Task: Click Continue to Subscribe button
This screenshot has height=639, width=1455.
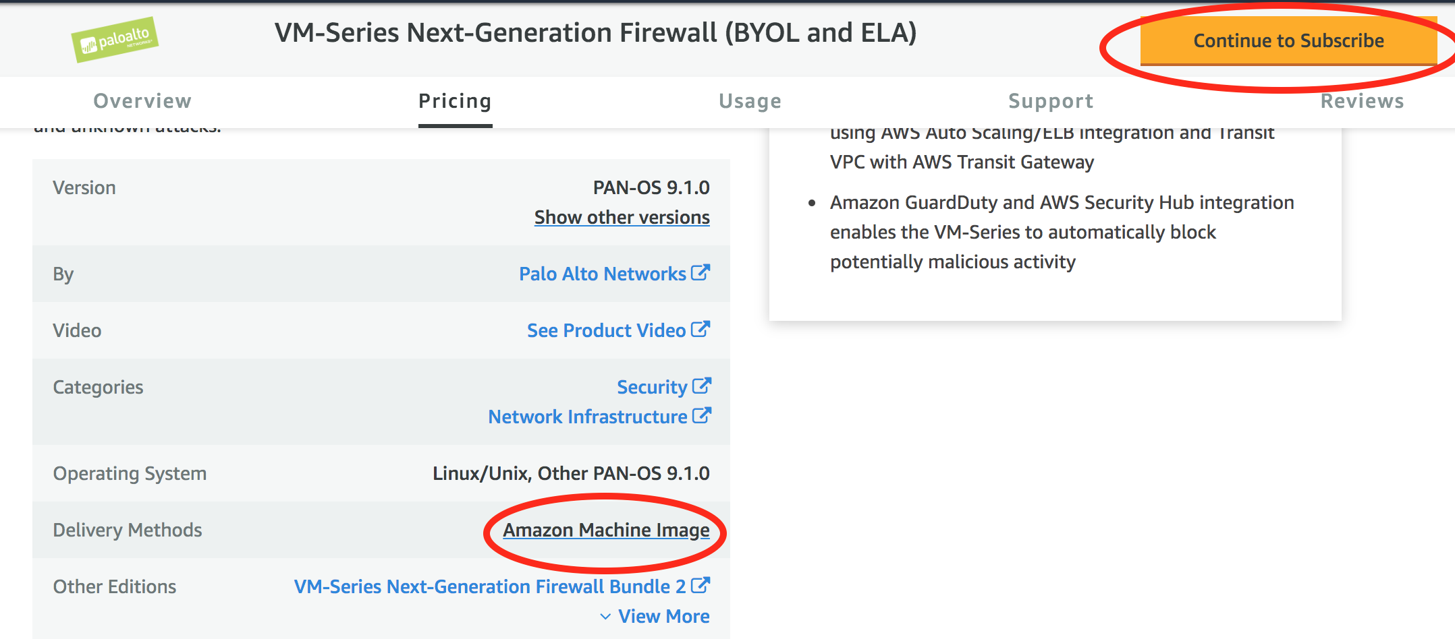Action: click(x=1288, y=40)
